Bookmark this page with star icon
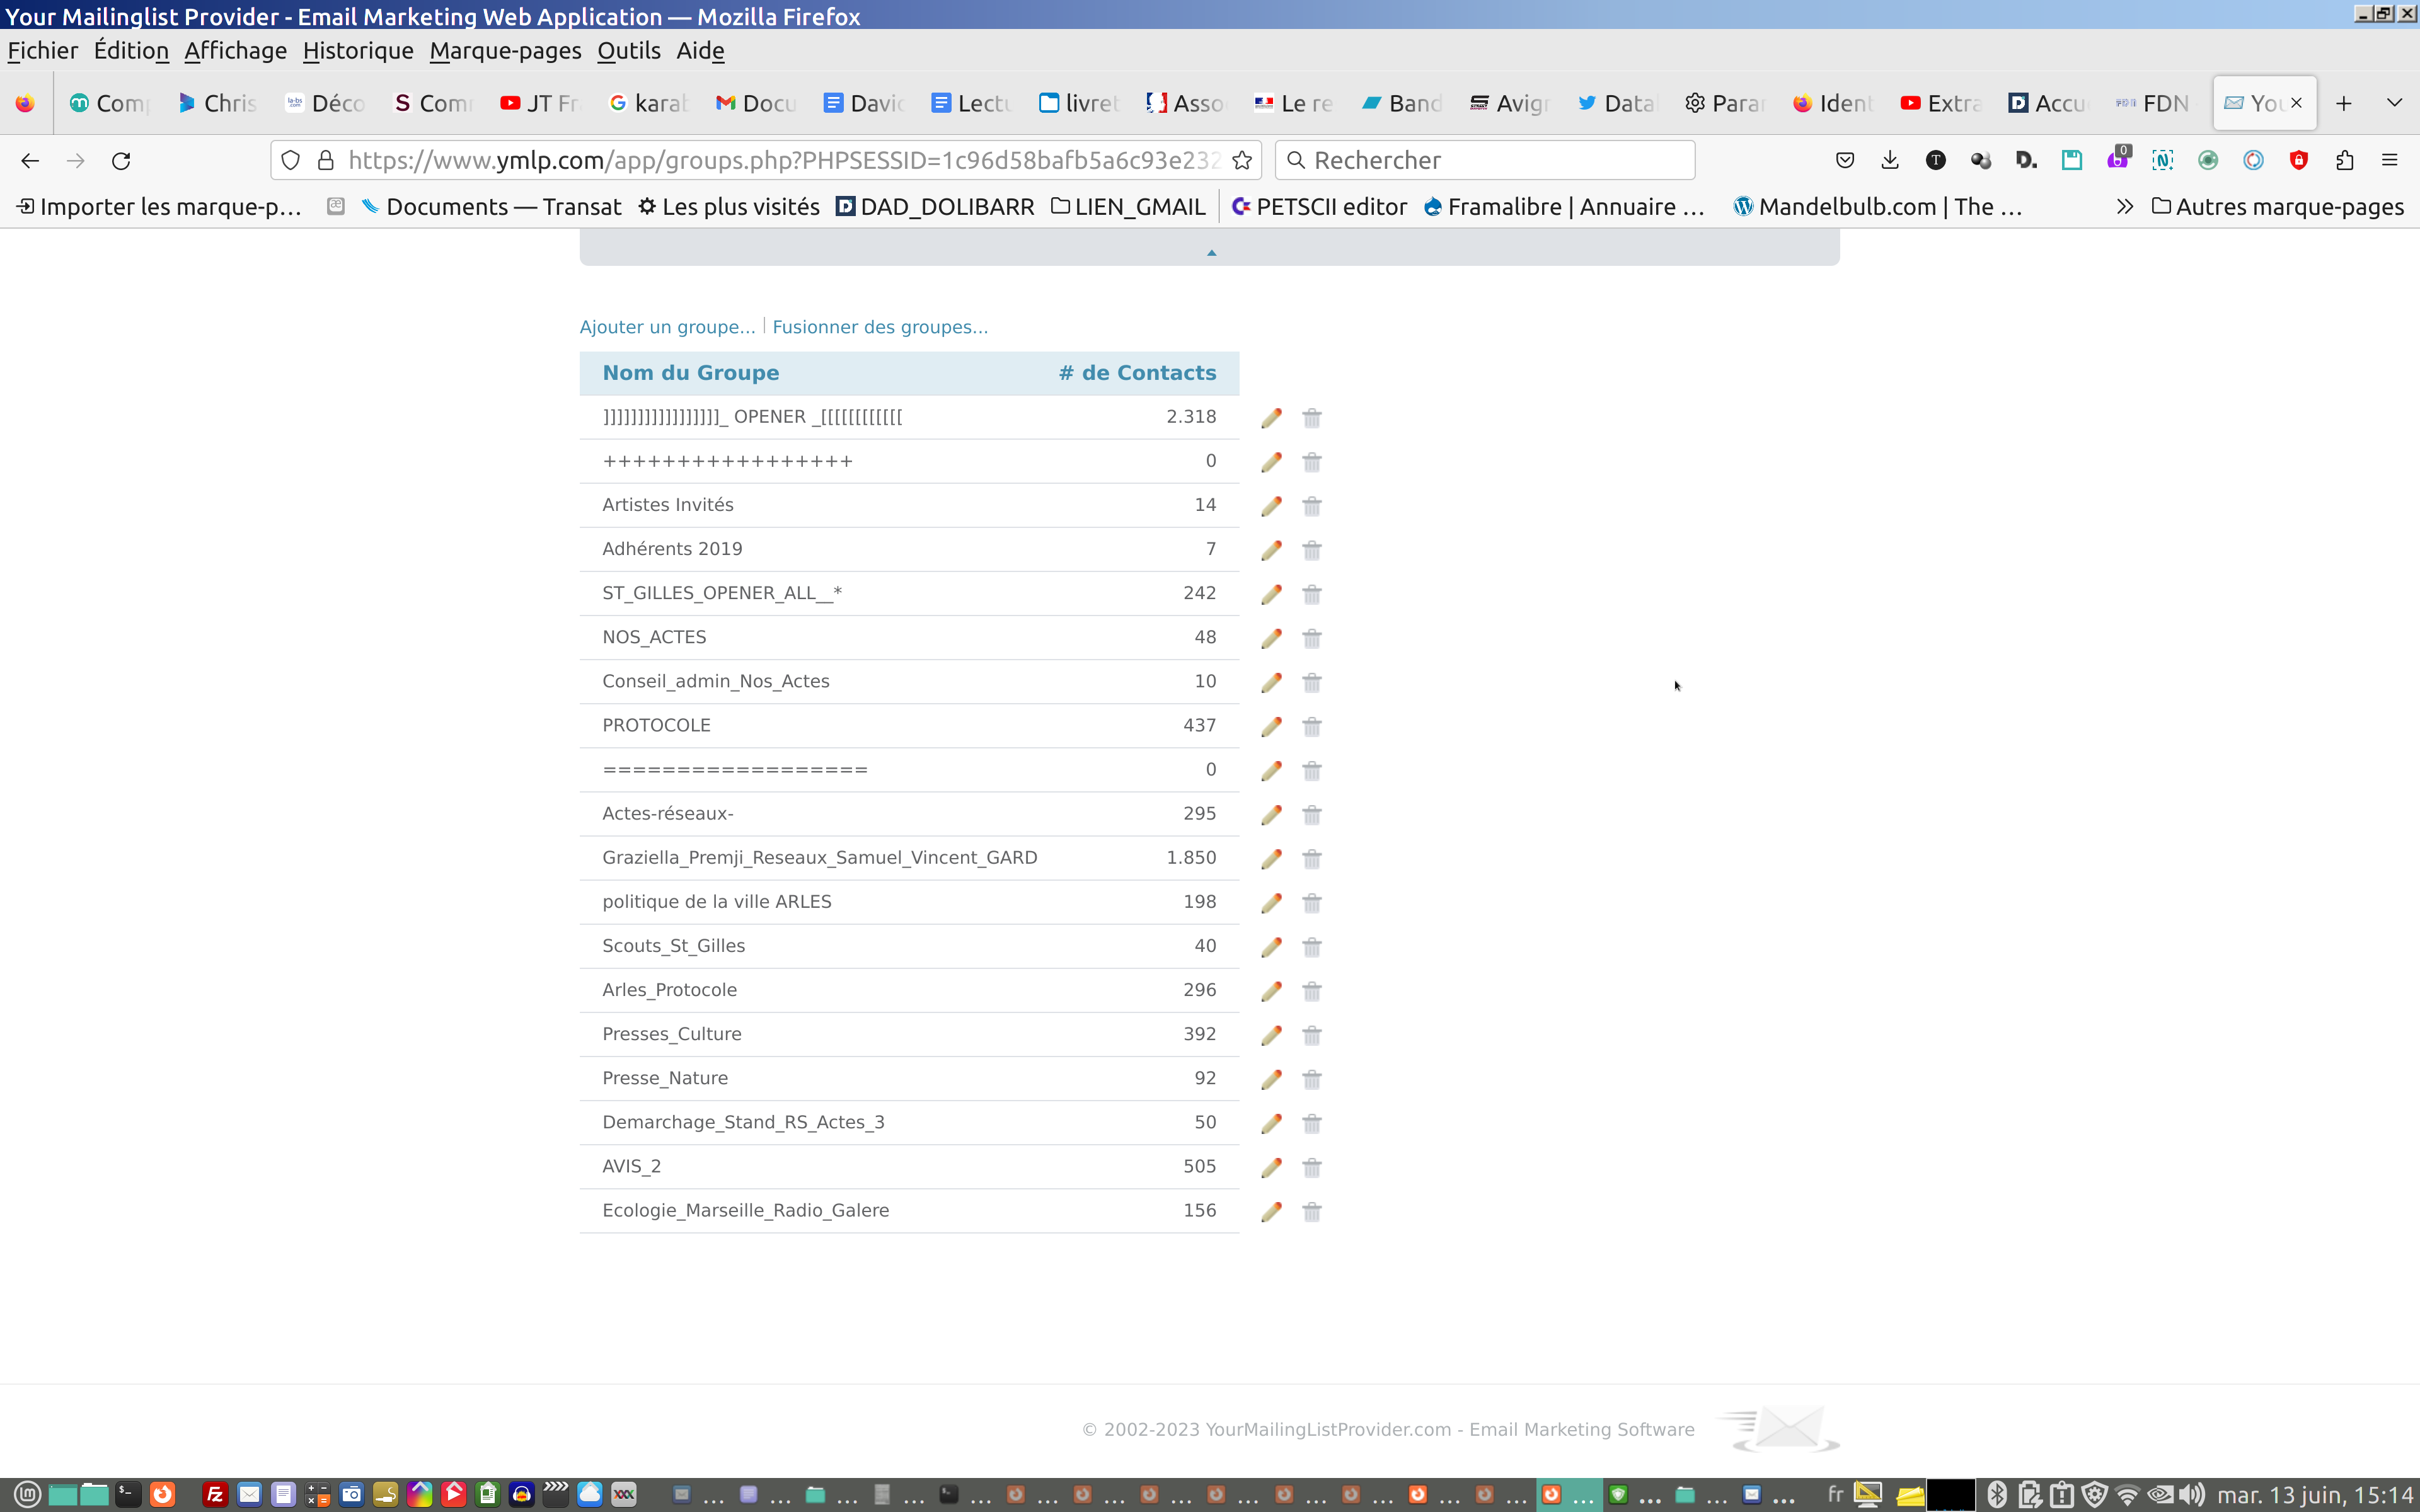 click(1242, 160)
